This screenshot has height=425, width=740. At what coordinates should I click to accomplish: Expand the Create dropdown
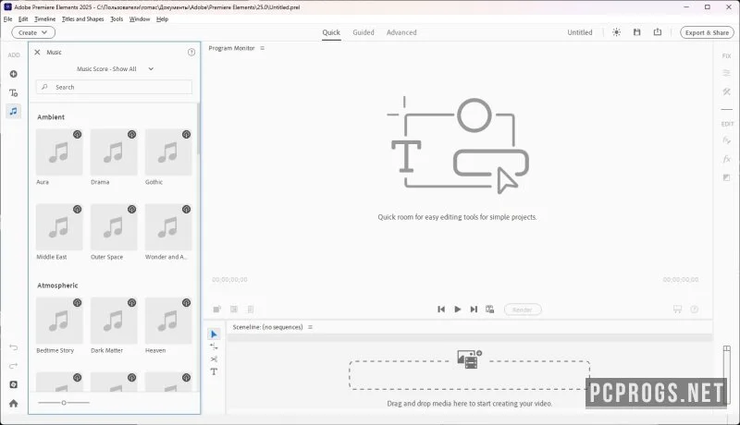33,32
